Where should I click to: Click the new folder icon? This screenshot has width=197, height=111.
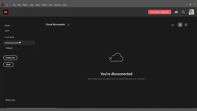(173, 25)
